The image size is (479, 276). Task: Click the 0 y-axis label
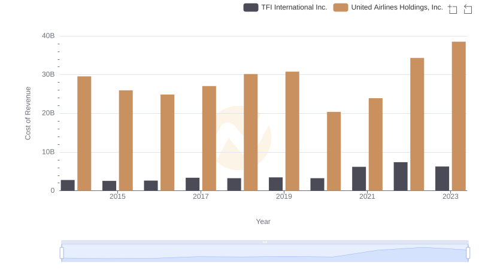click(x=53, y=190)
